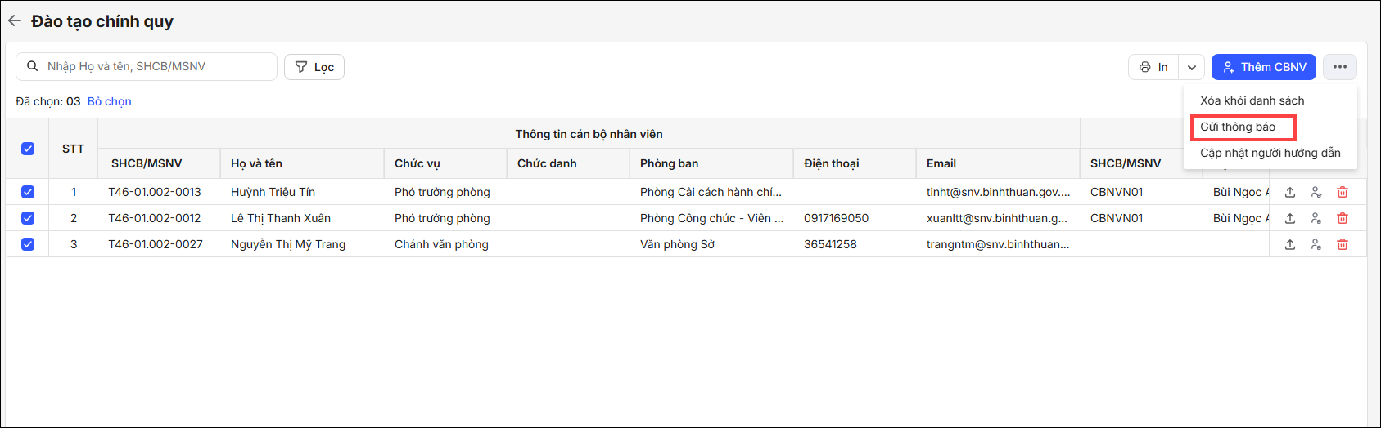The image size is (1381, 428).
Task: Click the Thêm CBNV button
Action: pyautogui.click(x=1264, y=67)
